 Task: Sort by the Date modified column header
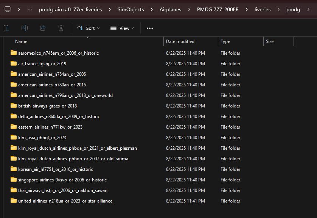pyautogui.click(x=180, y=41)
